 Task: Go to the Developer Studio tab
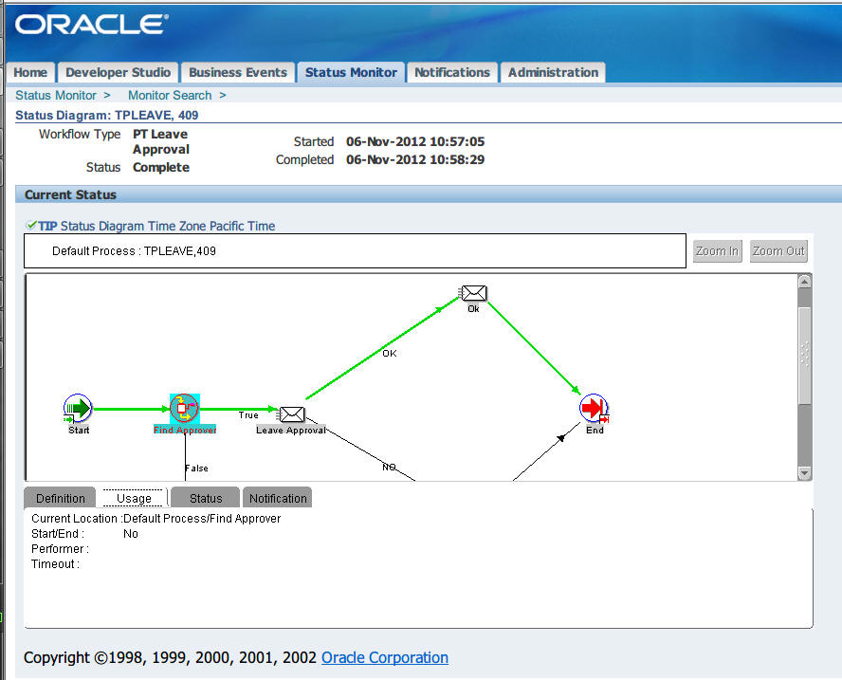pos(118,72)
